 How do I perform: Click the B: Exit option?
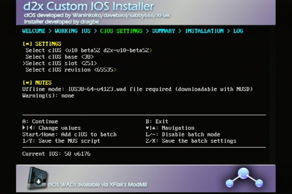(x=157, y=121)
